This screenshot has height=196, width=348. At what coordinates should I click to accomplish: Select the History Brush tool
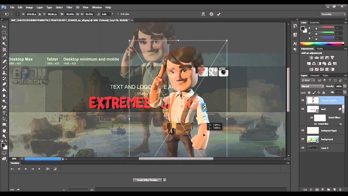pyautogui.click(x=4, y=78)
